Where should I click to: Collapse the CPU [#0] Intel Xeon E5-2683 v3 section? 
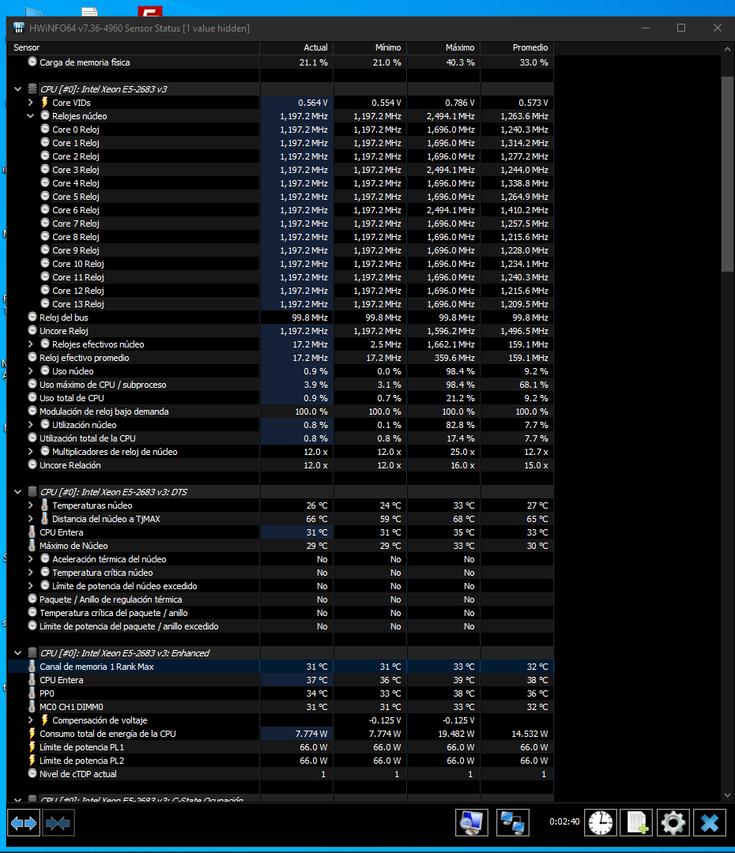point(18,88)
